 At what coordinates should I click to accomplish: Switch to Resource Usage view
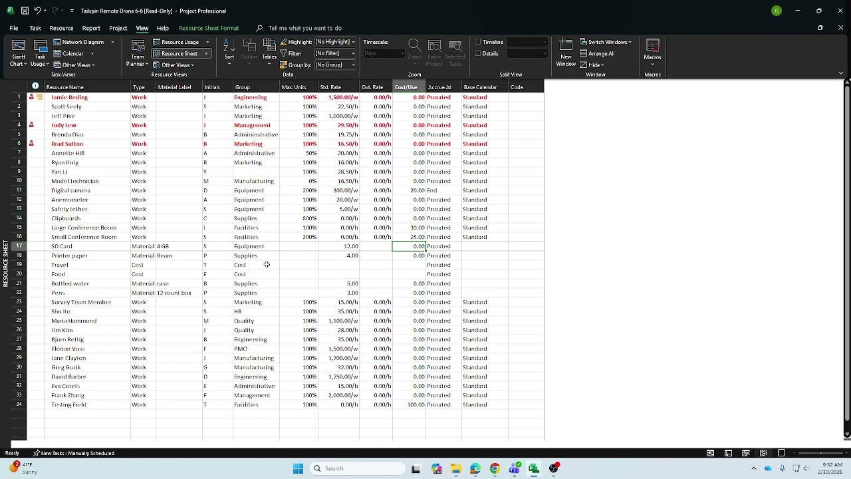tap(176, 42)
